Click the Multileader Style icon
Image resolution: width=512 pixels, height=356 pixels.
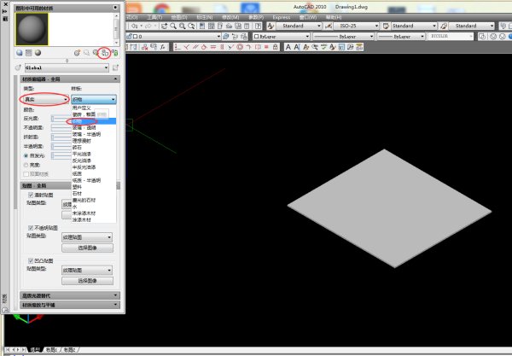pyautogui.click(x=444, y=26)
